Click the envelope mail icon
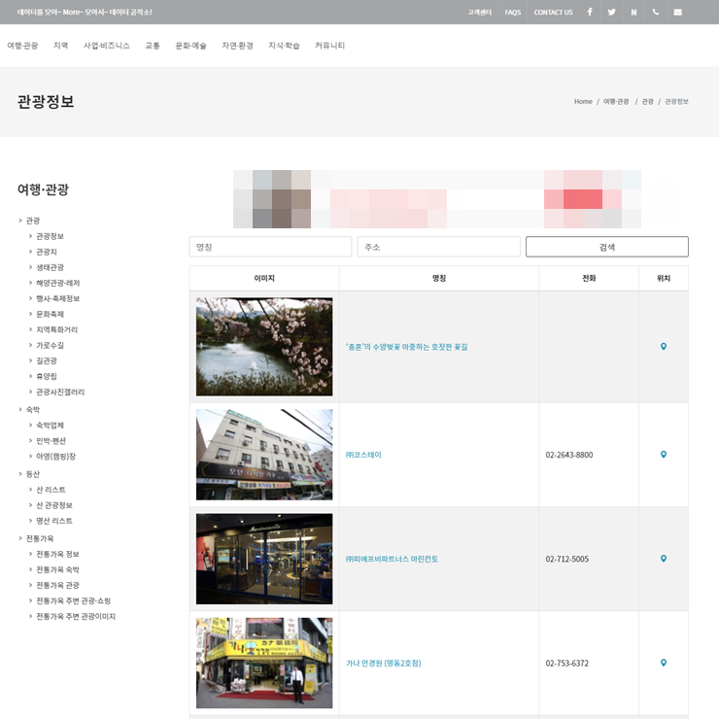 678,12
